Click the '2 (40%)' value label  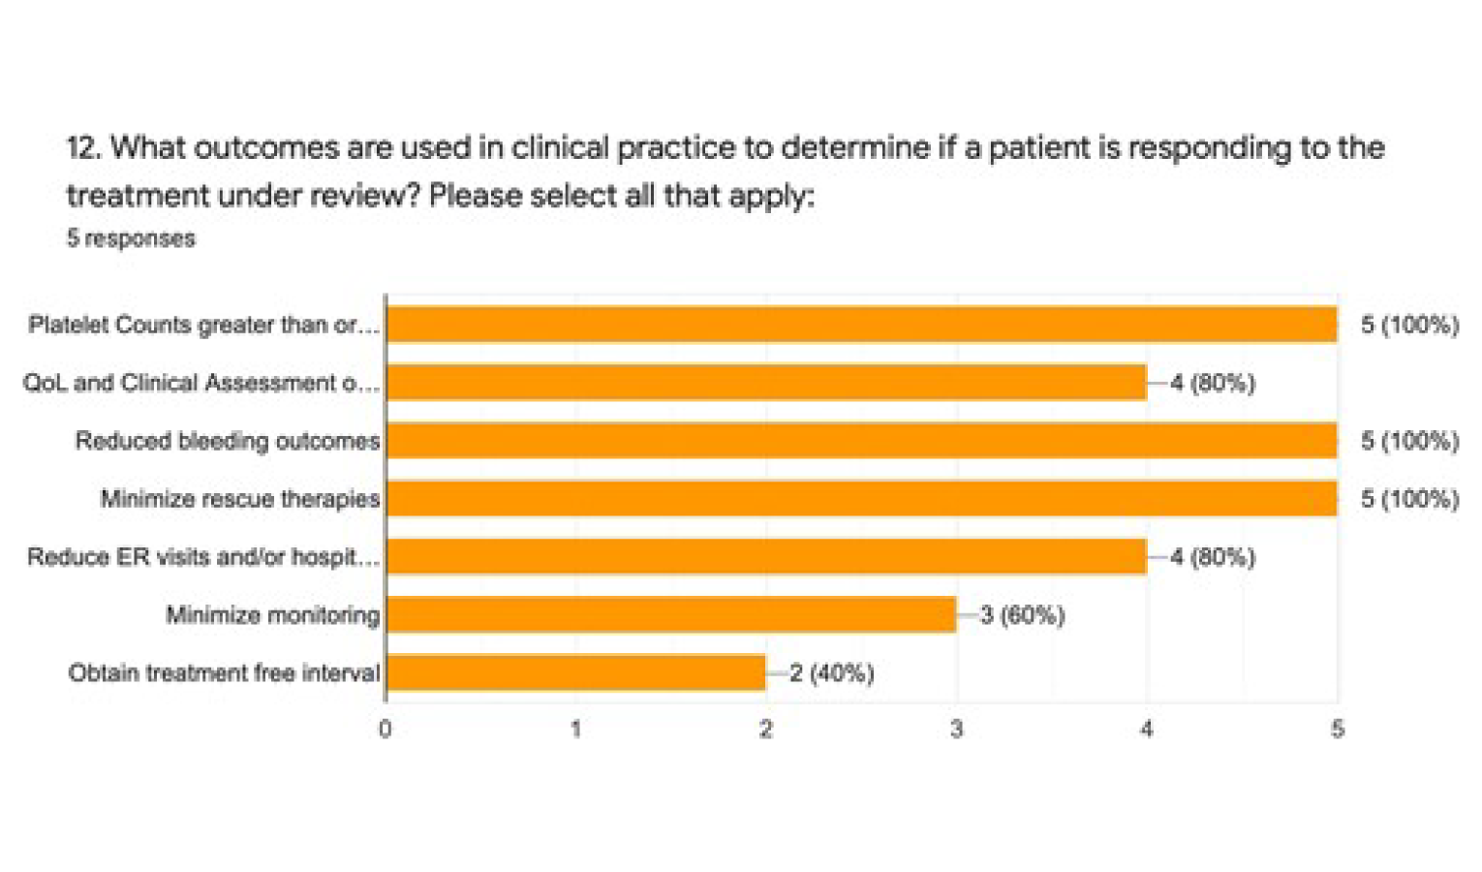click(x=831, y=672)
